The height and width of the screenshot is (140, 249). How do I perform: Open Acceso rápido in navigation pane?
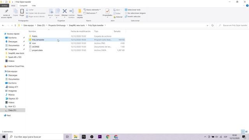click(x=13, y=34)
